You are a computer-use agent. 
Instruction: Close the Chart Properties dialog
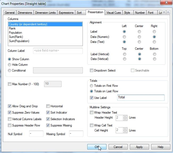click(x=166, y=2)
